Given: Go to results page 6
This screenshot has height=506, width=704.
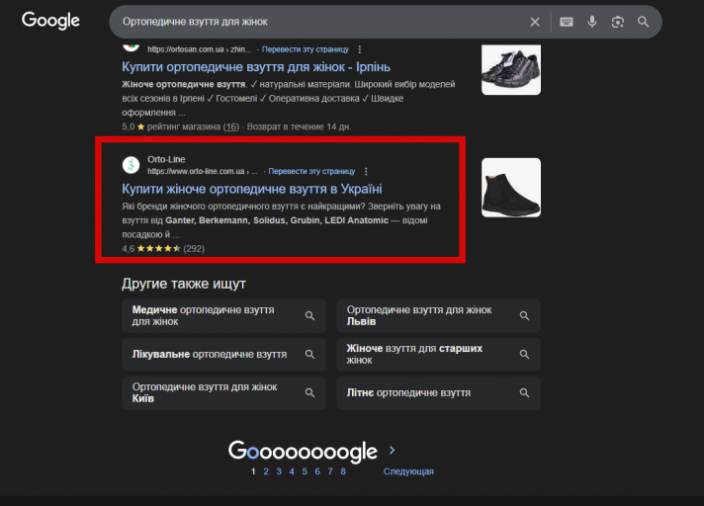Looking at the screenshot, I should pos(317,471).
